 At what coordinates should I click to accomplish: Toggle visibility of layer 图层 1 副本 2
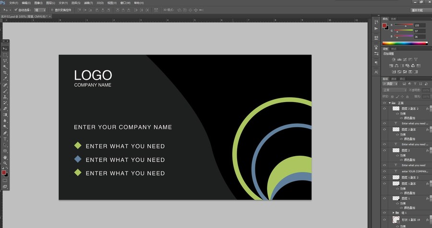tap(384, 177)
